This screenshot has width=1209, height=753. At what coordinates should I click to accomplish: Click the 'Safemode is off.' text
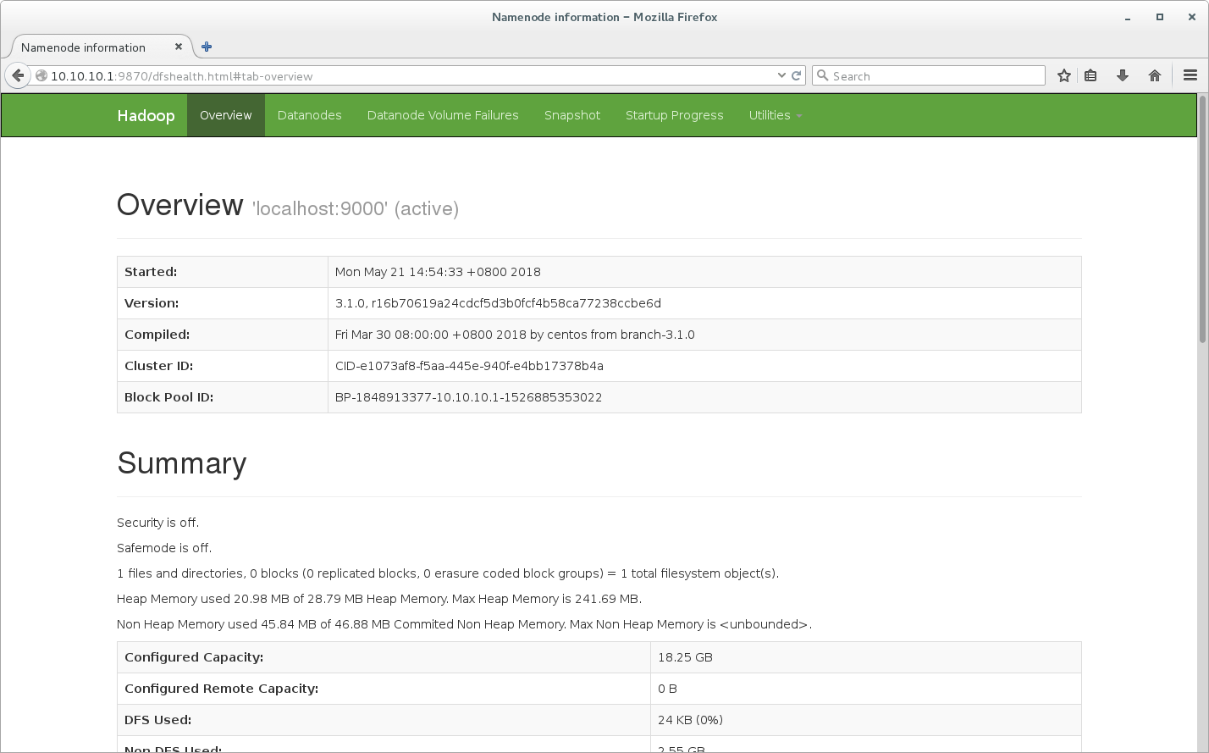164,548
